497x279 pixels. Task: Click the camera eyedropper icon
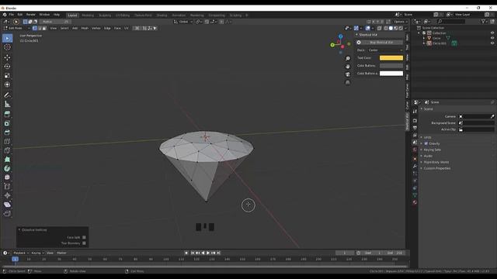(492, 116)
